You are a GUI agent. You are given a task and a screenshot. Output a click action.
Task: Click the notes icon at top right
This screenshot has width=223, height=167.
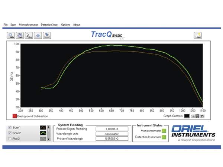coord(197,36)
